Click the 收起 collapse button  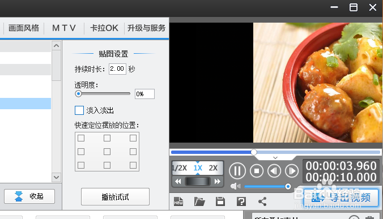tap(29, 196)
